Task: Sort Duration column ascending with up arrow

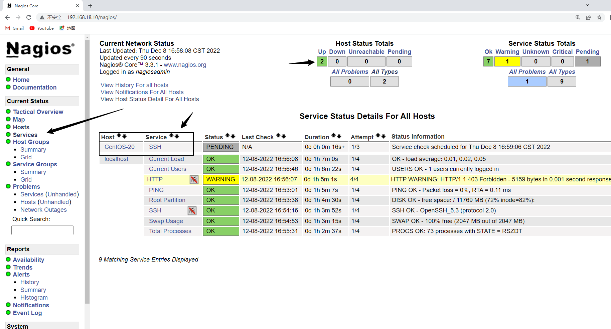Action: coord(333,136)
